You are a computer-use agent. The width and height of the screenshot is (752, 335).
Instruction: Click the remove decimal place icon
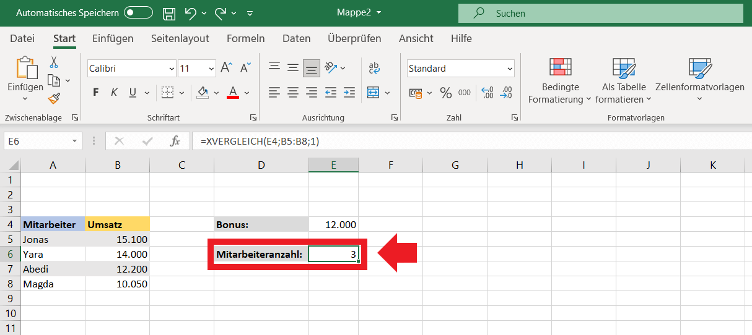click(x=506, y=93)
